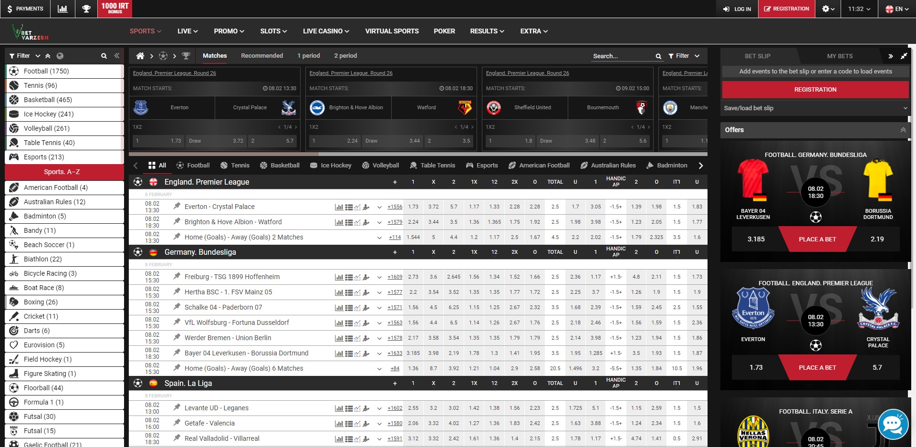Click the round icon next to sidebar filter chevrons
Screen dimensions: 916x447
pos(60,56)
